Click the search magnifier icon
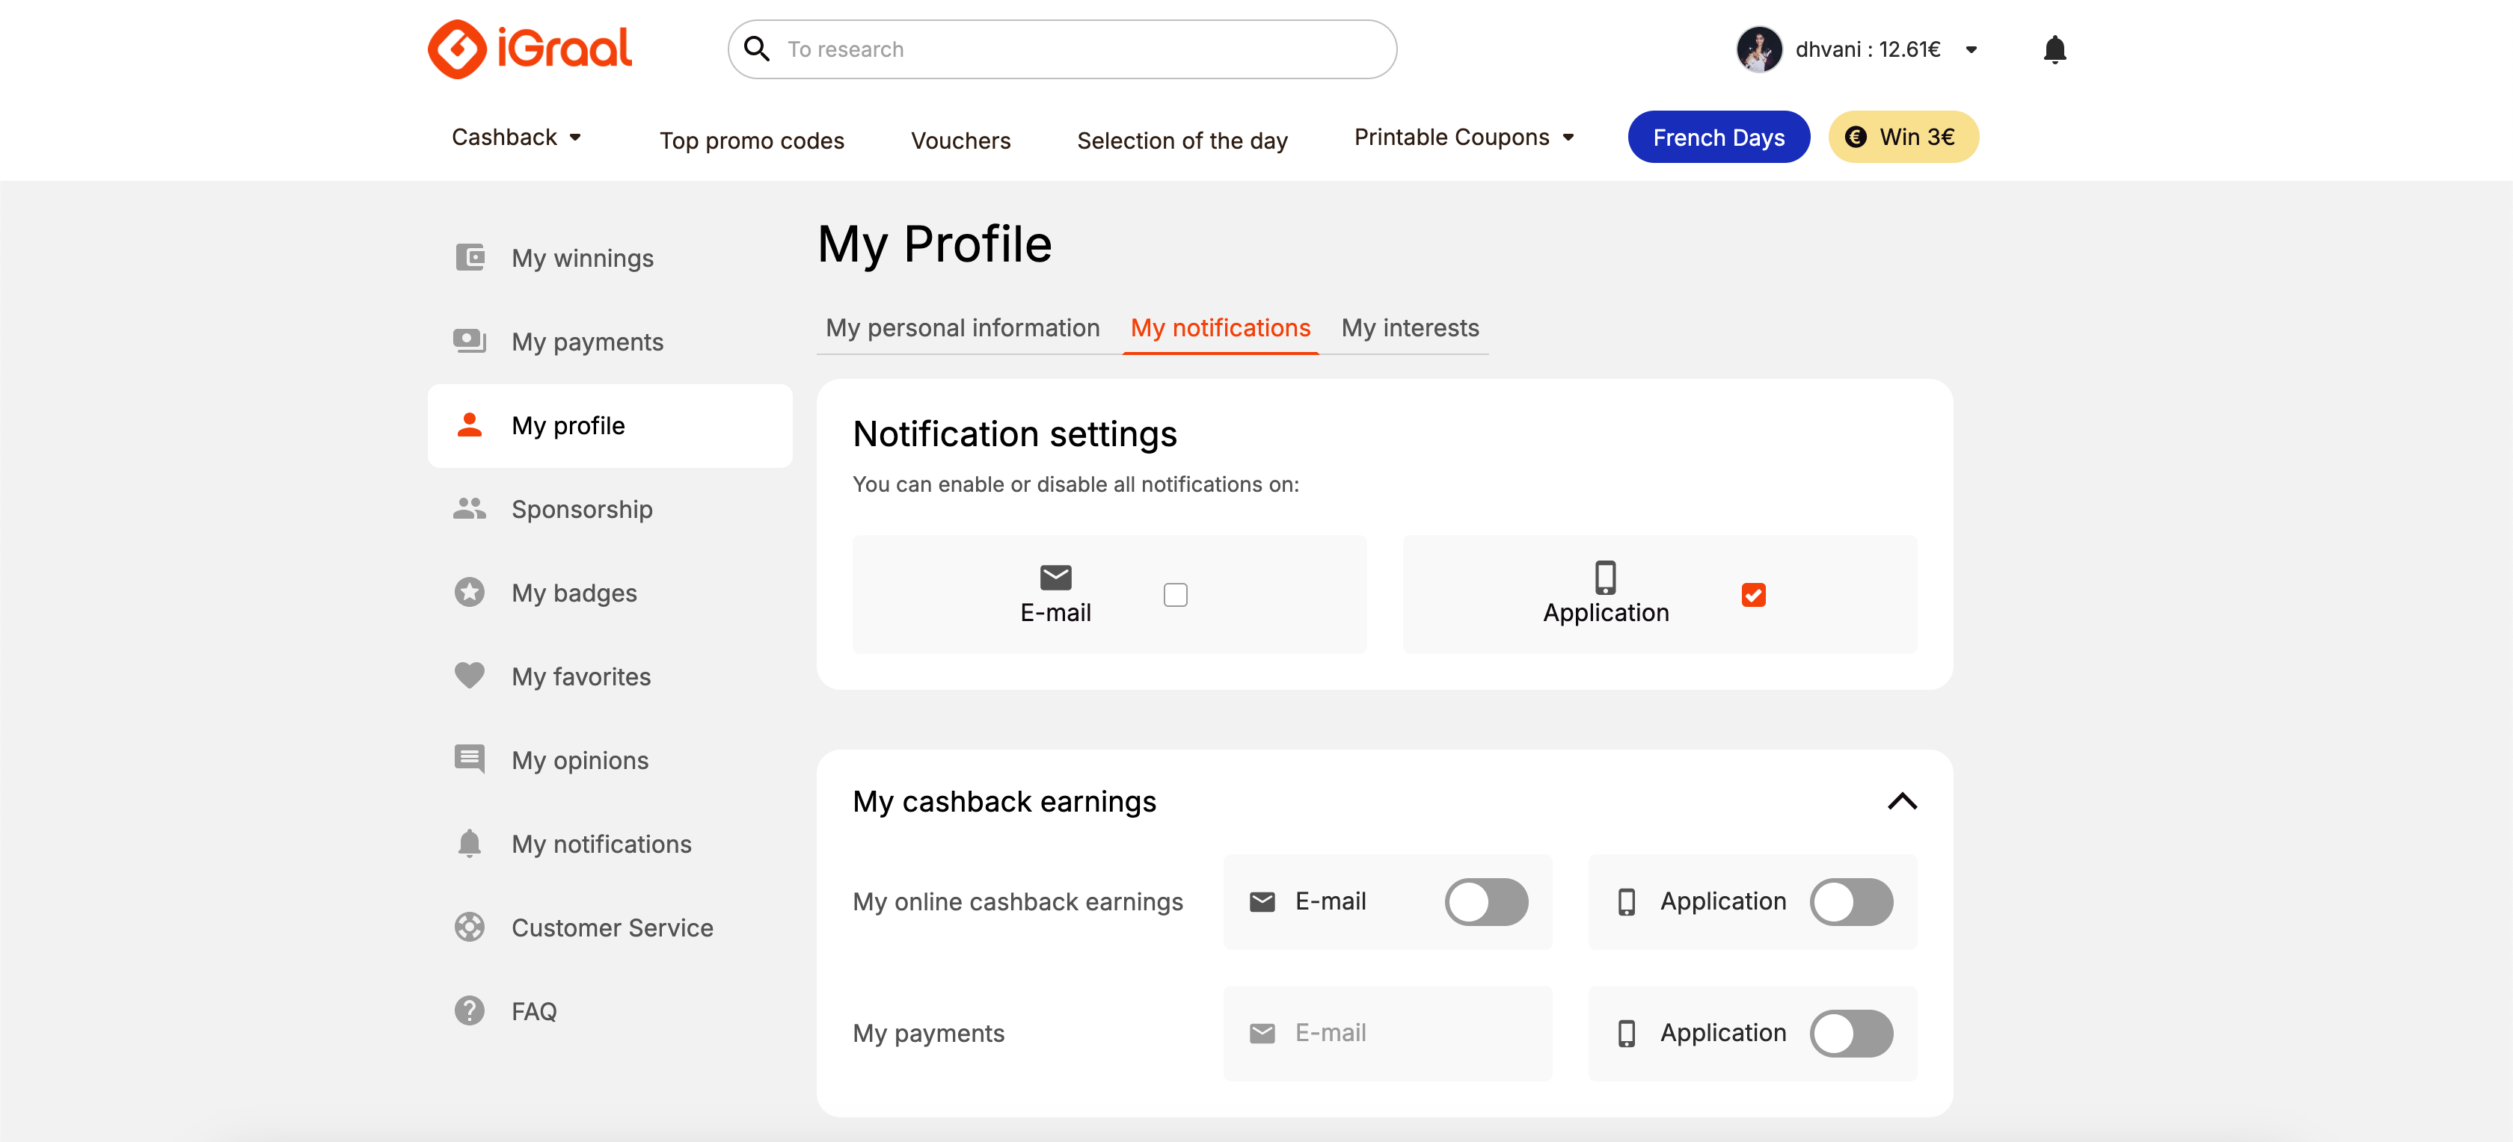The width and height of the screenshot is (2513, 1142). click(x=757, y=49)
